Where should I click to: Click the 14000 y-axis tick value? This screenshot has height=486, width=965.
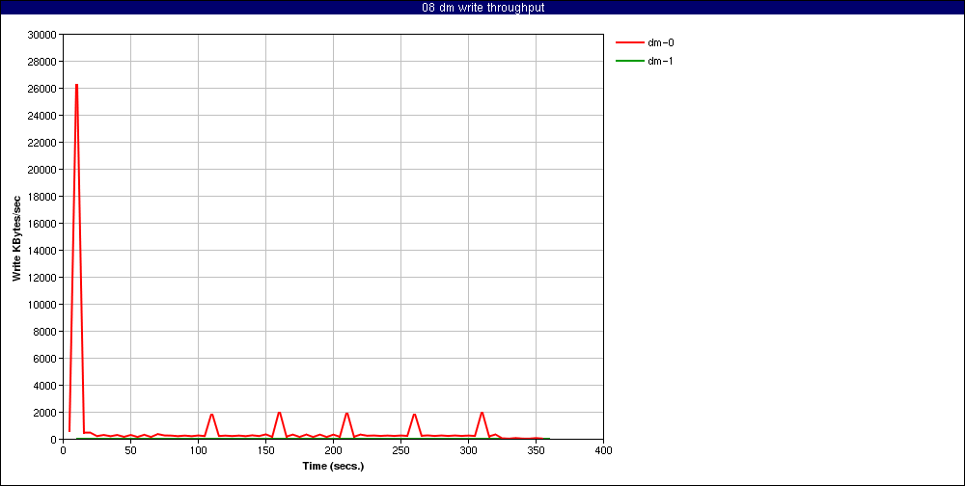(x=42, y=251)
